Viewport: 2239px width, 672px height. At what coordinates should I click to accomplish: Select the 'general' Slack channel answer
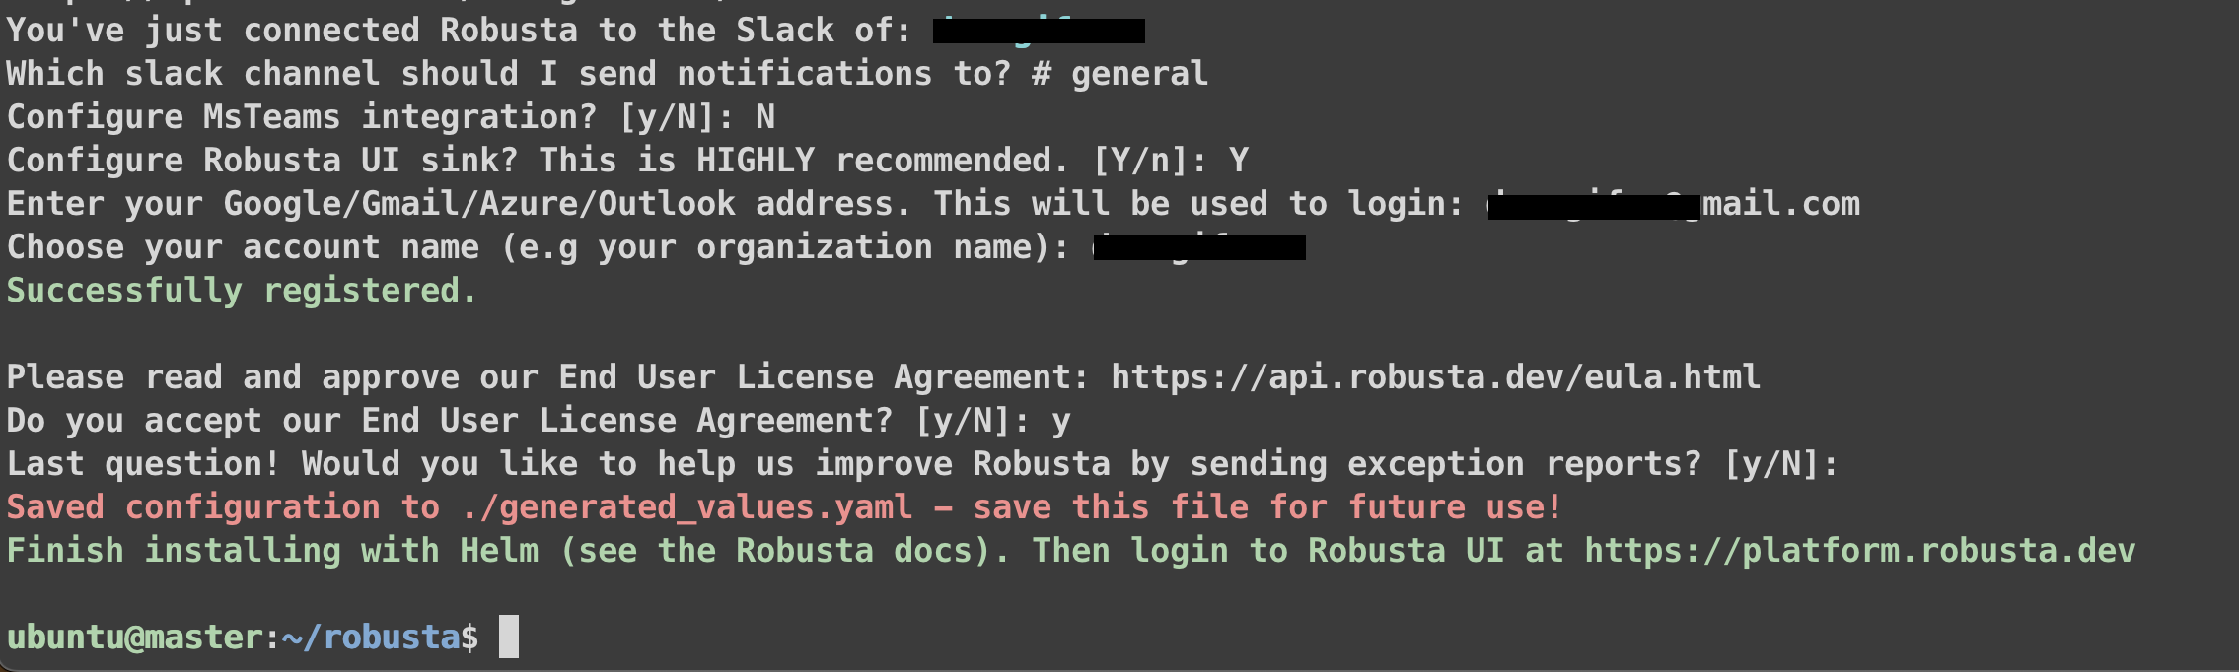click(x=1139, y=74)
